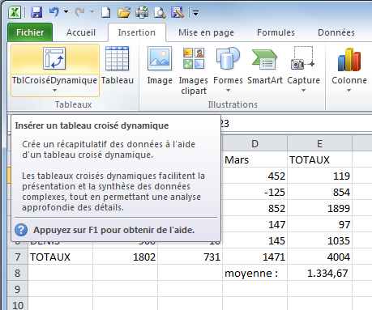Click the Excel application icon in title bar
The width and height of the screenshot is (372, 310).
pos(14,12)
